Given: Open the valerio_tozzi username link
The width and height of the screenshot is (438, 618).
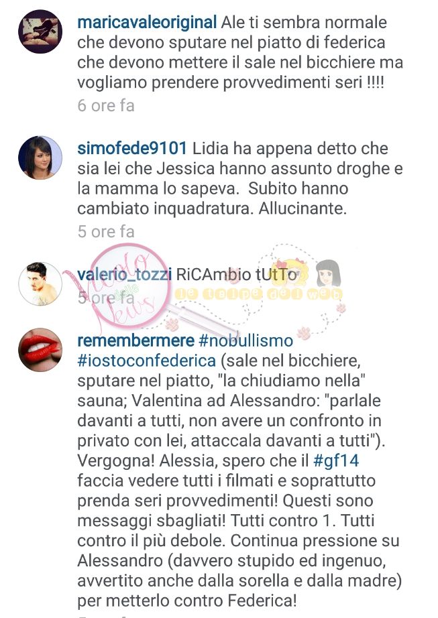Looking at the screenshot, I should (x=124, y=275).
